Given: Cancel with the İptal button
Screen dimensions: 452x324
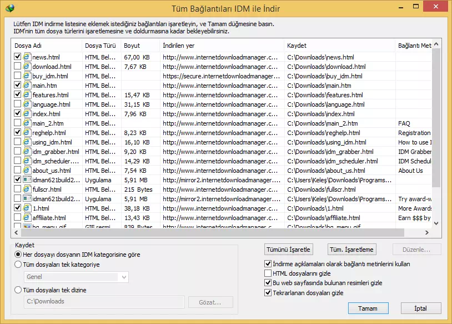Looking at the screenshot, I should click(421, 308).
